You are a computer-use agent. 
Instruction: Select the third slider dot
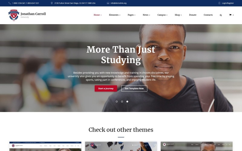(127, 101)
